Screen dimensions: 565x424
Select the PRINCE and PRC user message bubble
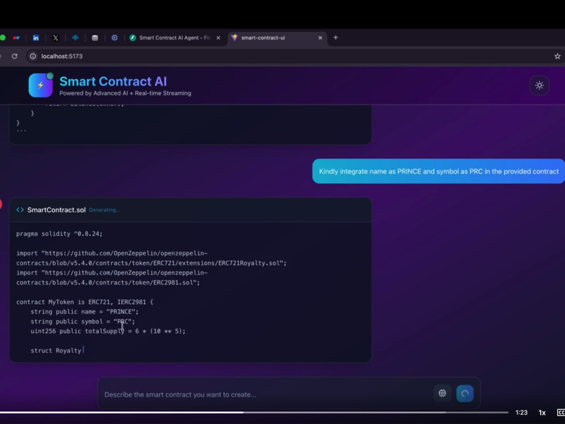[438, 171]
